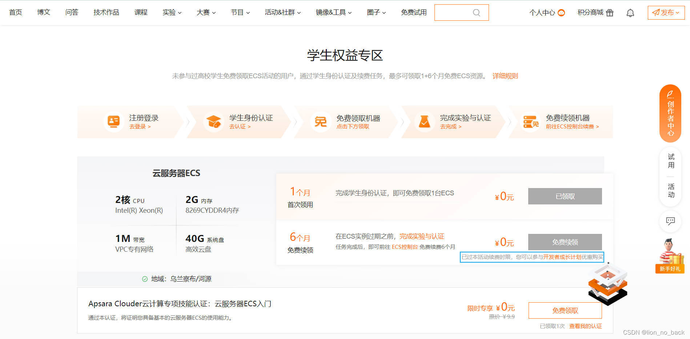Viewport: 690px width, 339px height.
Task: Click the orange-outlined 免费领取 button
Action: click(x=565, y=311)
